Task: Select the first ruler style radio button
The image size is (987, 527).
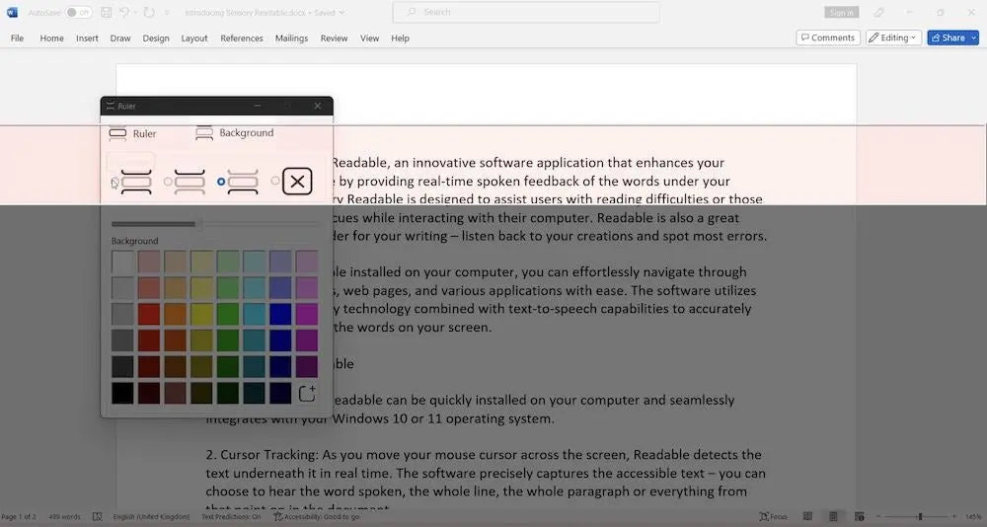Action: [x=114, y=182]
